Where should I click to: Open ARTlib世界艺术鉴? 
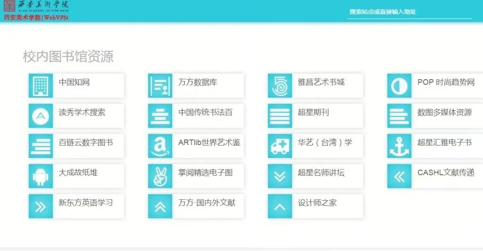(x=209, y=142)
